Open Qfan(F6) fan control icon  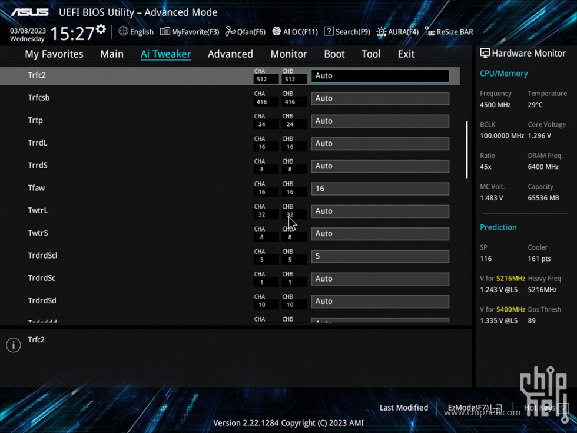(x=230, y=32)
